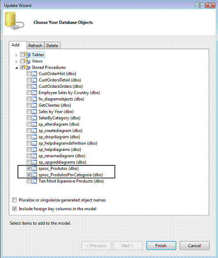The width and height of the screenshot is (218, 258).
Task: Switch to the Delete tab
Action: (x=52, y=46)
